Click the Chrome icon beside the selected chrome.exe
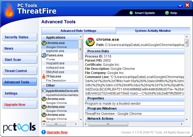The width and height of the screenshot is (193, 137). 44,43
